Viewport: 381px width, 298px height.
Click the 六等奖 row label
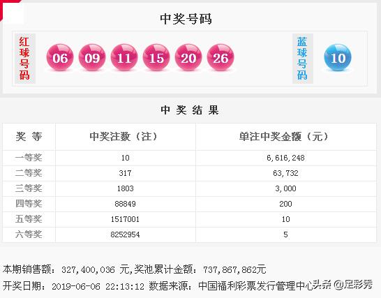click(x=29, y=234)
